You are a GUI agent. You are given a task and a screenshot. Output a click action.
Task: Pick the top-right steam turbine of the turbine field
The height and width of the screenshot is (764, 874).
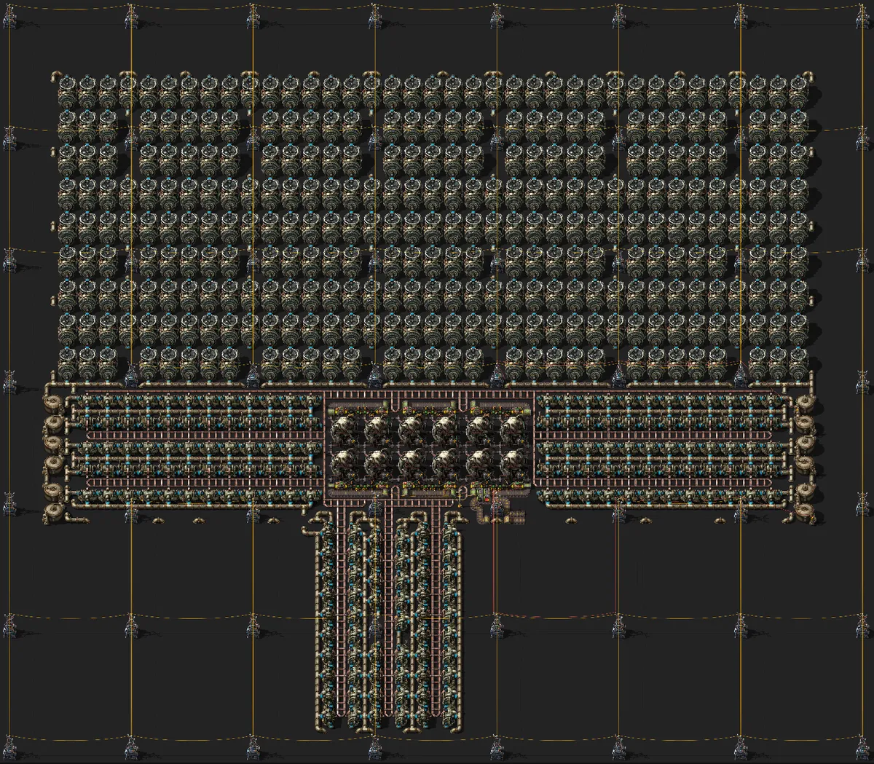pyautogui.click(x=799, y=92)
